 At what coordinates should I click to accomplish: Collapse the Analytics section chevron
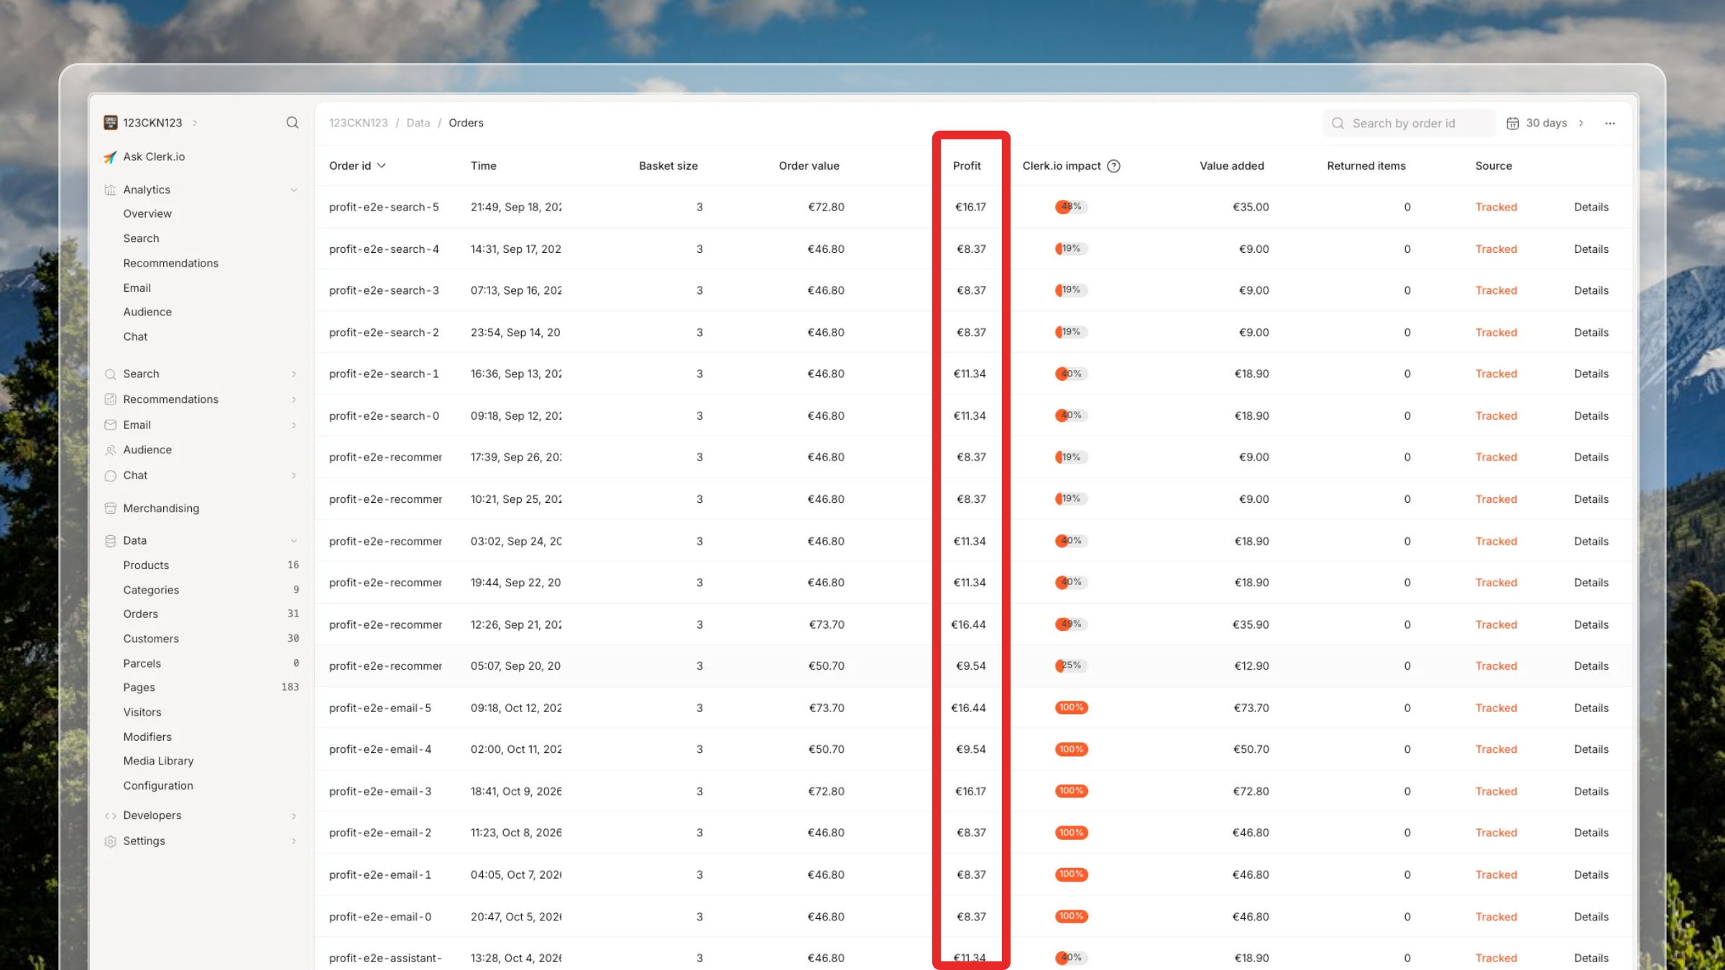[293, 190]
